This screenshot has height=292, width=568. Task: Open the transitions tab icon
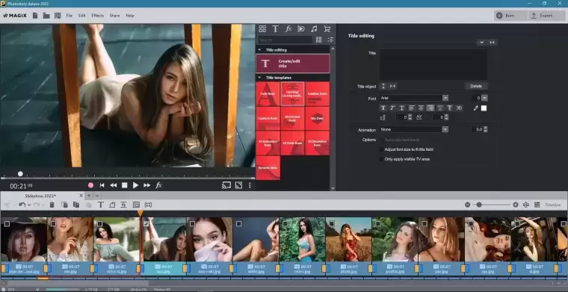pos(301,29)
